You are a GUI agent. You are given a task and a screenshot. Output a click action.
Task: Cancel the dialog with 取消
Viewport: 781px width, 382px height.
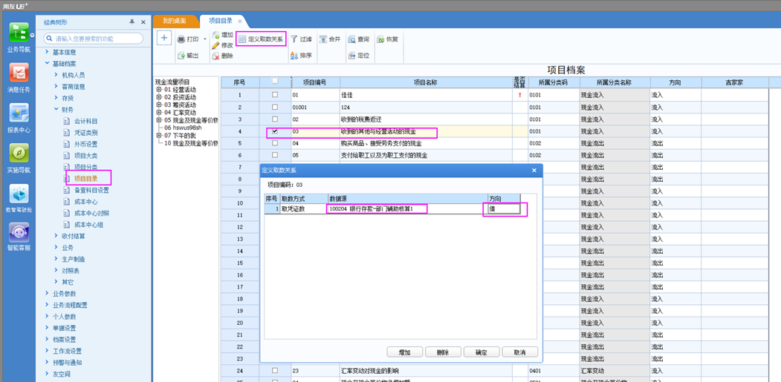[x=519, y=352]
